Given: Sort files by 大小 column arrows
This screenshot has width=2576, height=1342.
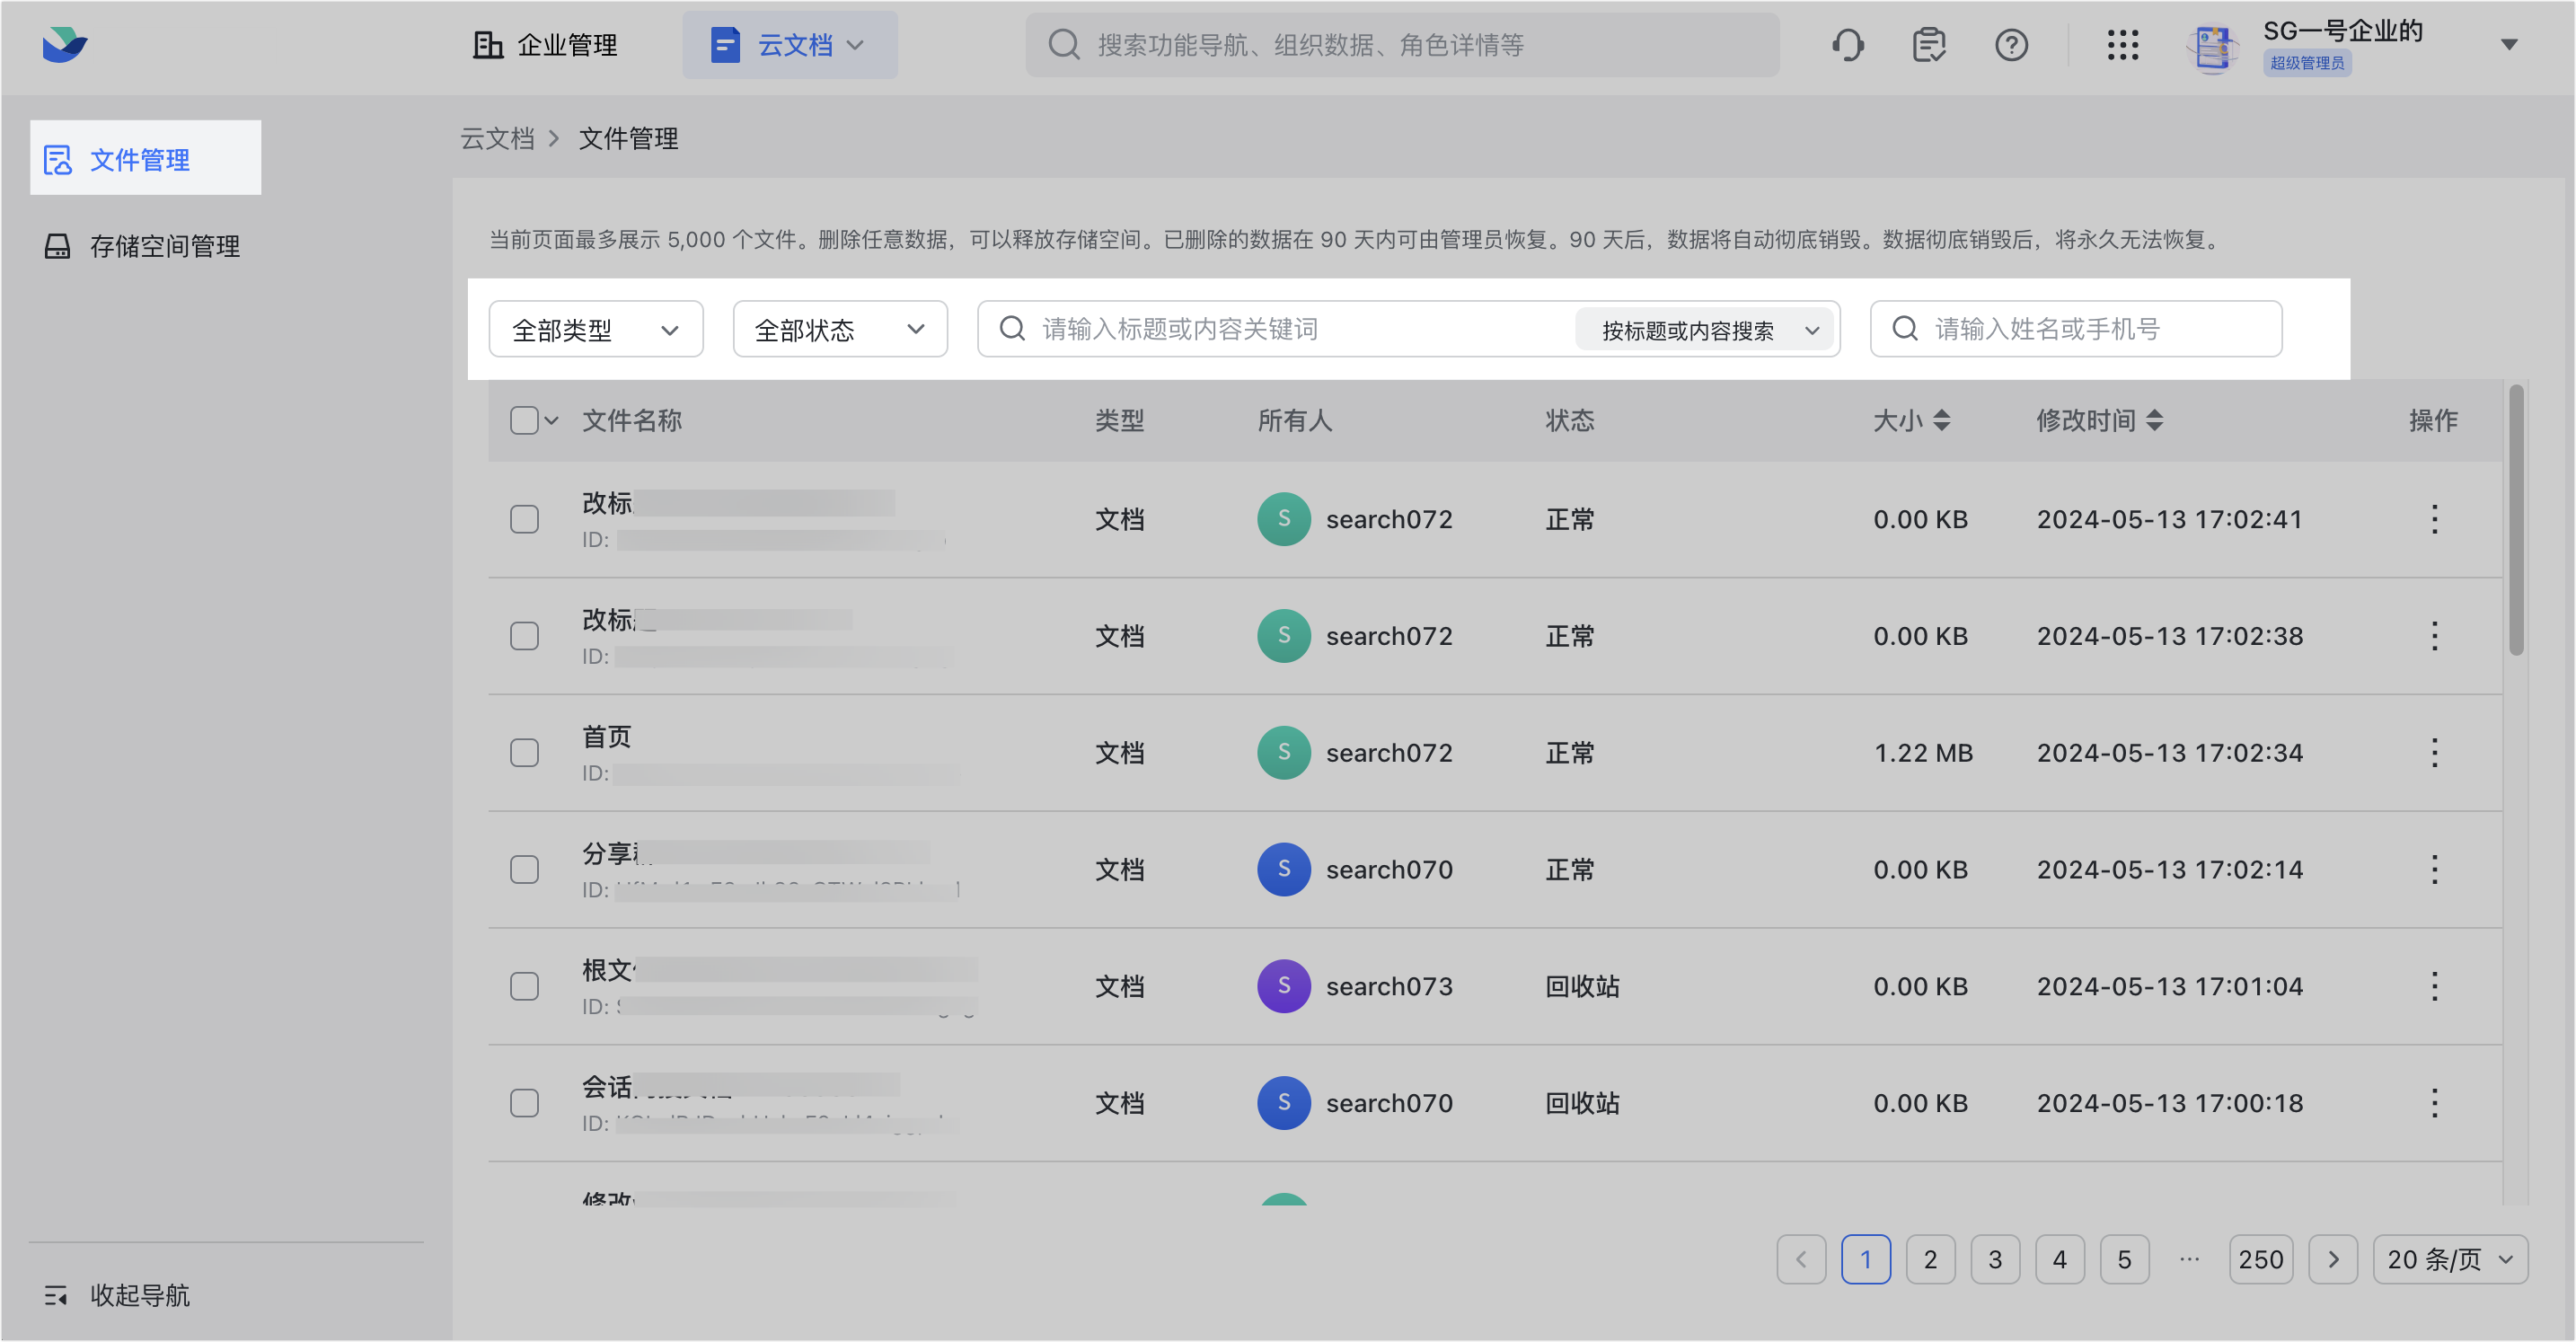Looking at the screenshot, I should point(1941,420).
